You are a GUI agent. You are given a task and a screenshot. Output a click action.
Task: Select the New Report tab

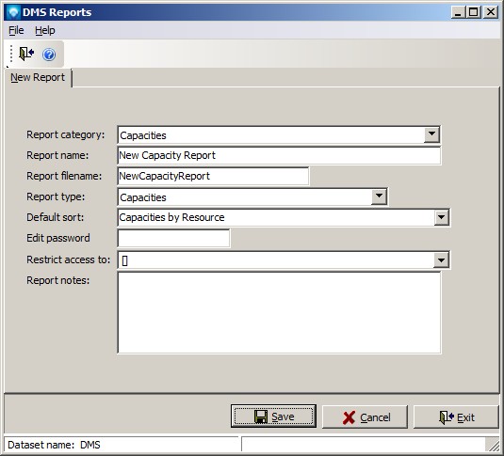[x=38, y=78]
